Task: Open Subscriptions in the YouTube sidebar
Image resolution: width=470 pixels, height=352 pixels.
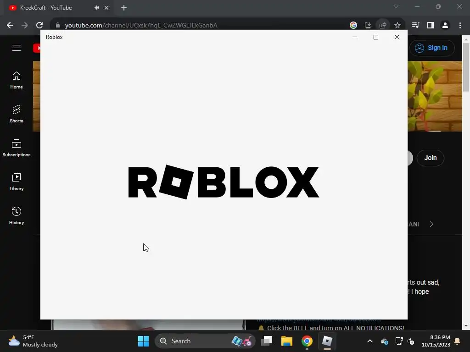Action: tap(17, 148)
